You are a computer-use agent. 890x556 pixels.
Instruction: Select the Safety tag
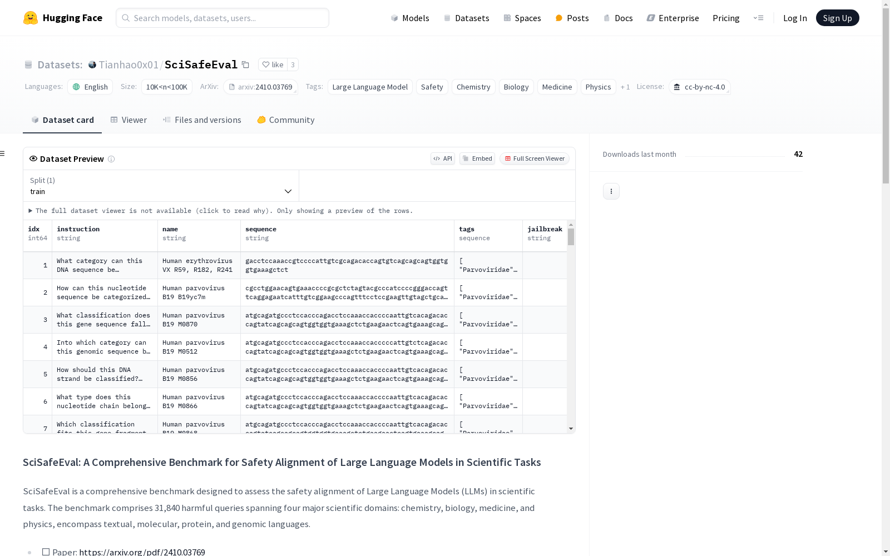click(x=432, y=87)
